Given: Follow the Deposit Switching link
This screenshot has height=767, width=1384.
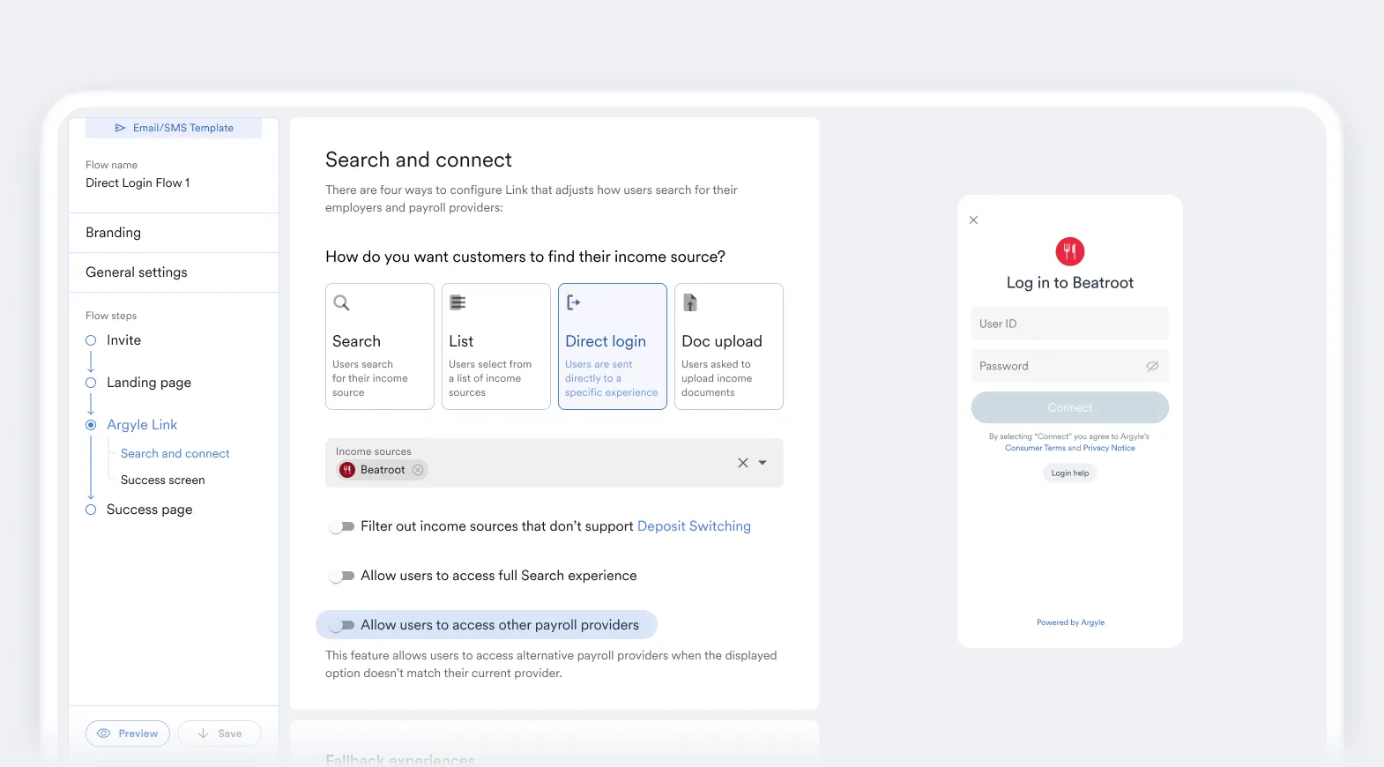Looking at the screenshot, I should (x=694, y=526).
